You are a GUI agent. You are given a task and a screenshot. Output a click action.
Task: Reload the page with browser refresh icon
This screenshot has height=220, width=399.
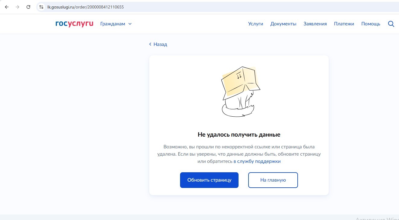(x=28, y=7)
